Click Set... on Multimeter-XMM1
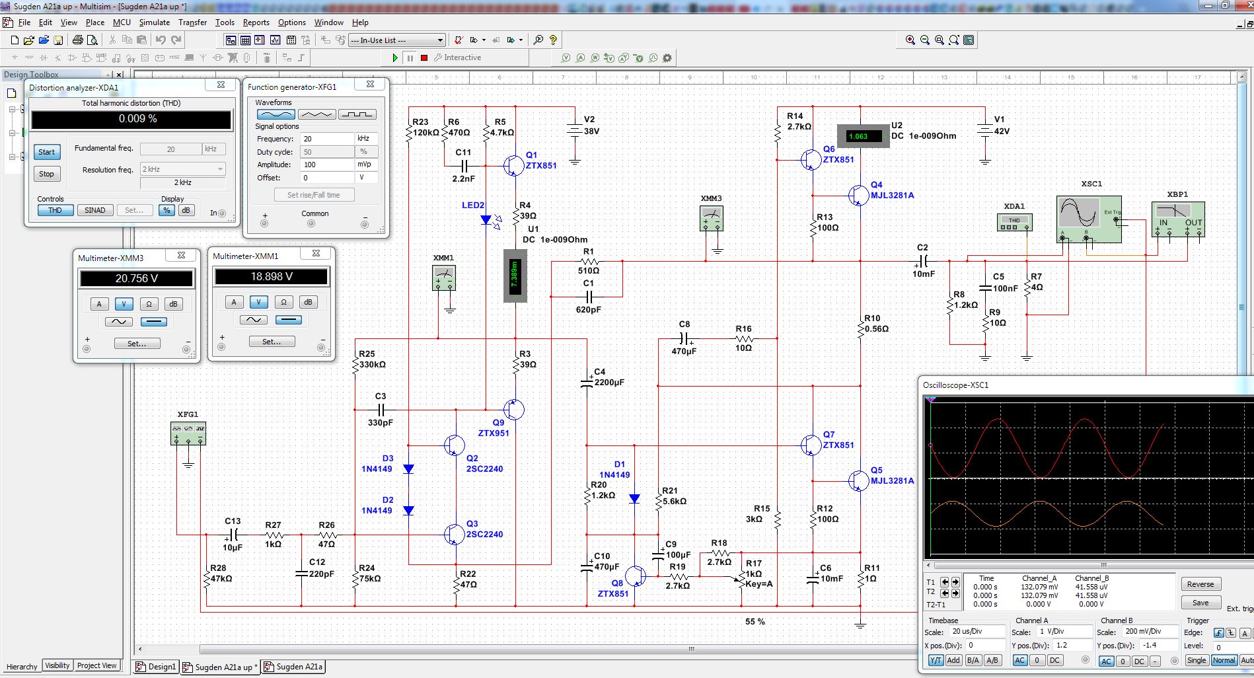Screen dimensions: 1254x678 click(272, 342)
